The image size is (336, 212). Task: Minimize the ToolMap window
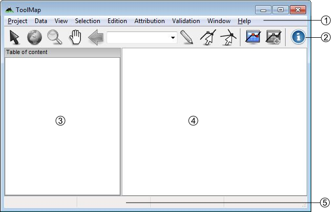coord(264,10)
